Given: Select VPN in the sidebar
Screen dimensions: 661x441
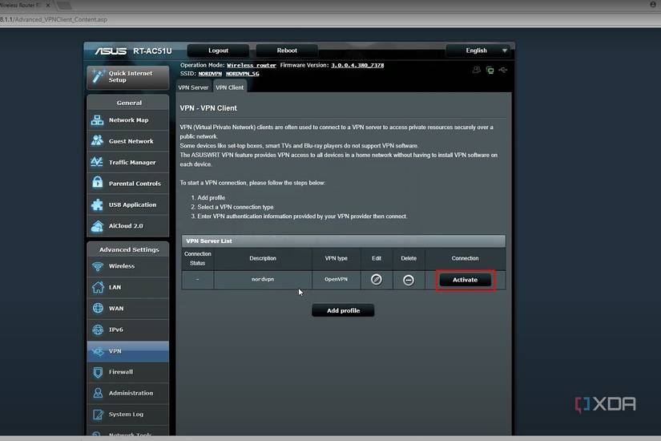Looking at the screenshot, I should (x=127, y=351).
